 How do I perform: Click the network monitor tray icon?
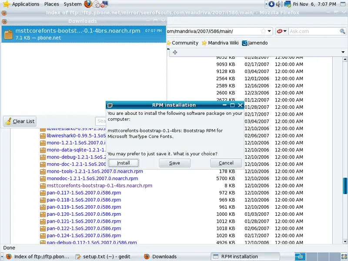[x=288, y=4]
